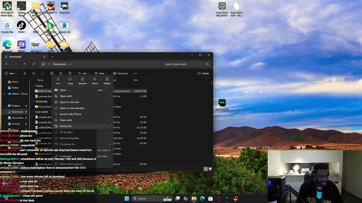Refresh the Downloads folder
This screenshot has height=203, width=362.
(34, 64)
